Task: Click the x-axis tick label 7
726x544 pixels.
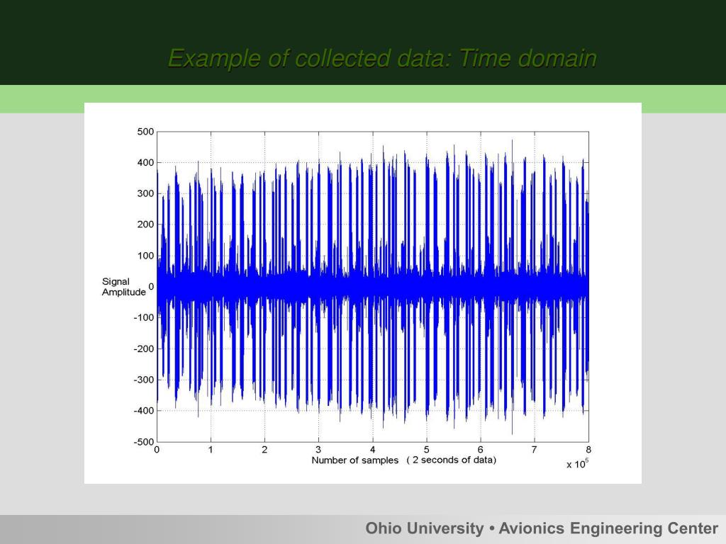Action: (534, 450)
